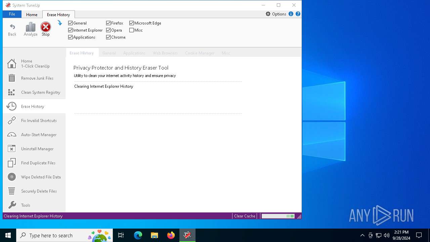
Task: Click the Back arrow icon
Action: coord(12,27)
